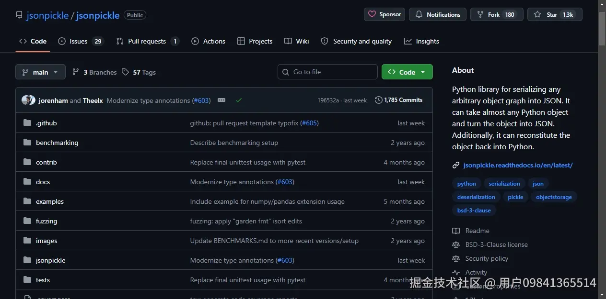This screenshot has height=299, width=606.
Task: Open the Actions tab
Action: 208,41
